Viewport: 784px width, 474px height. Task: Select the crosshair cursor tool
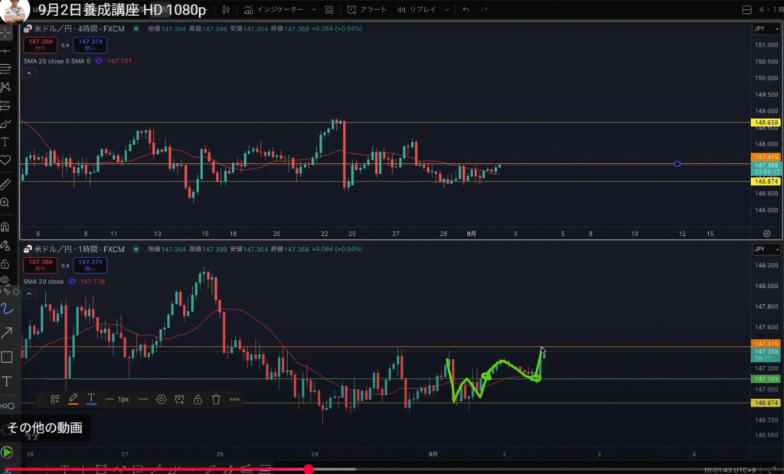point(6,33)
